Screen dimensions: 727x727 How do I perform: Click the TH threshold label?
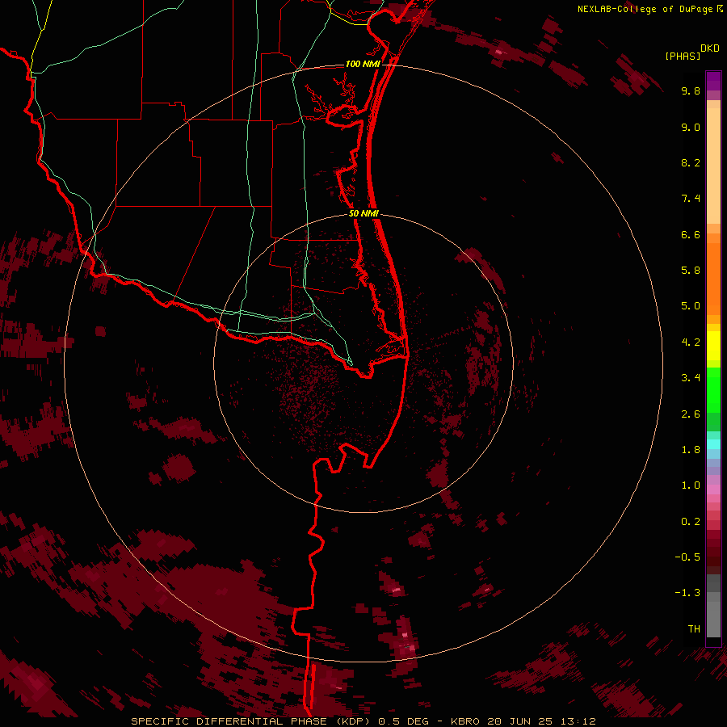[694, 629]
